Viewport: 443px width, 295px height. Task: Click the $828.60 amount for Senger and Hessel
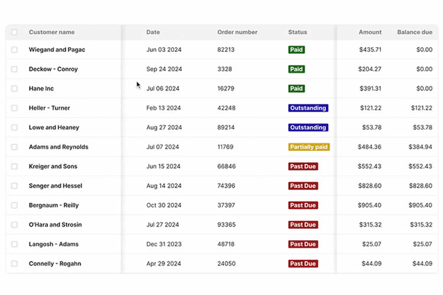pos(370,186)
